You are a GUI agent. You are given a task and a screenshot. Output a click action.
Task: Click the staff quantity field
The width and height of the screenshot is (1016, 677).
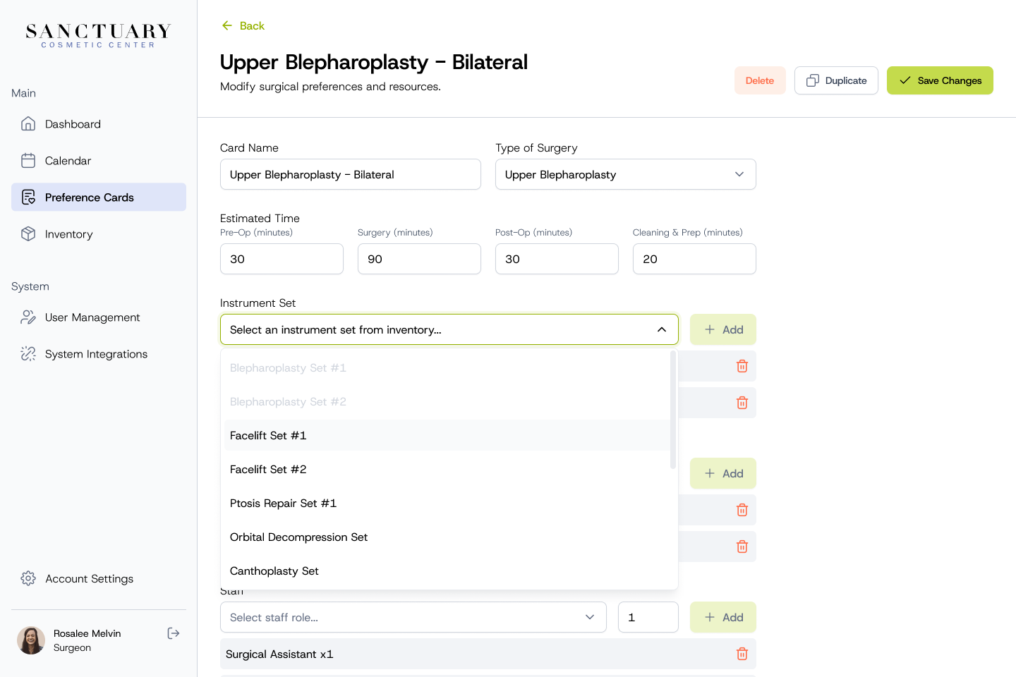click(648, 617)
